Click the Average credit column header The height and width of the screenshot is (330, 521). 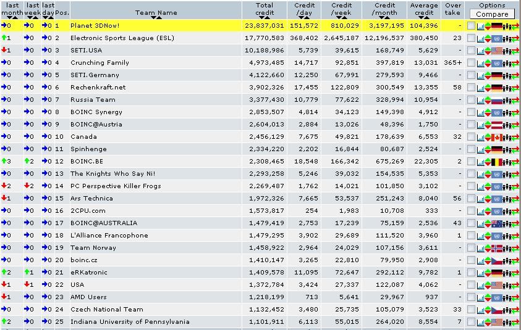coord(423,9)
